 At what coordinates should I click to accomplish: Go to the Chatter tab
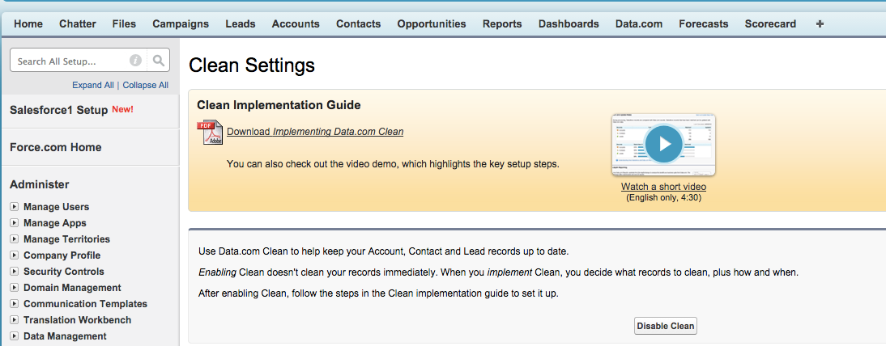78,24
